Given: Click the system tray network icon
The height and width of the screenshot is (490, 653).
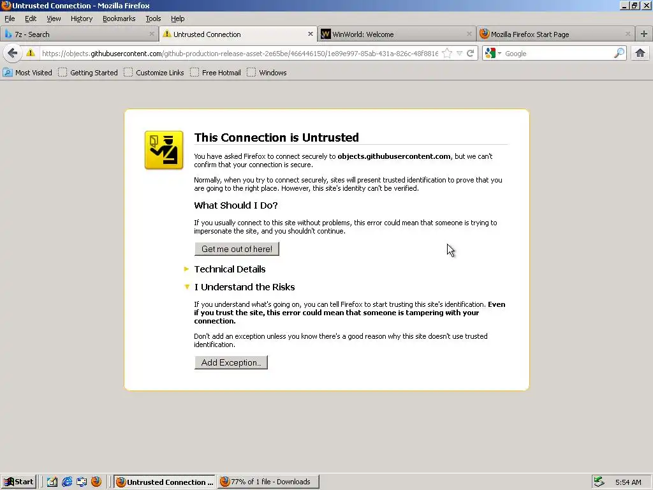Looking at the screenshot, I should (x=599, y=482).
